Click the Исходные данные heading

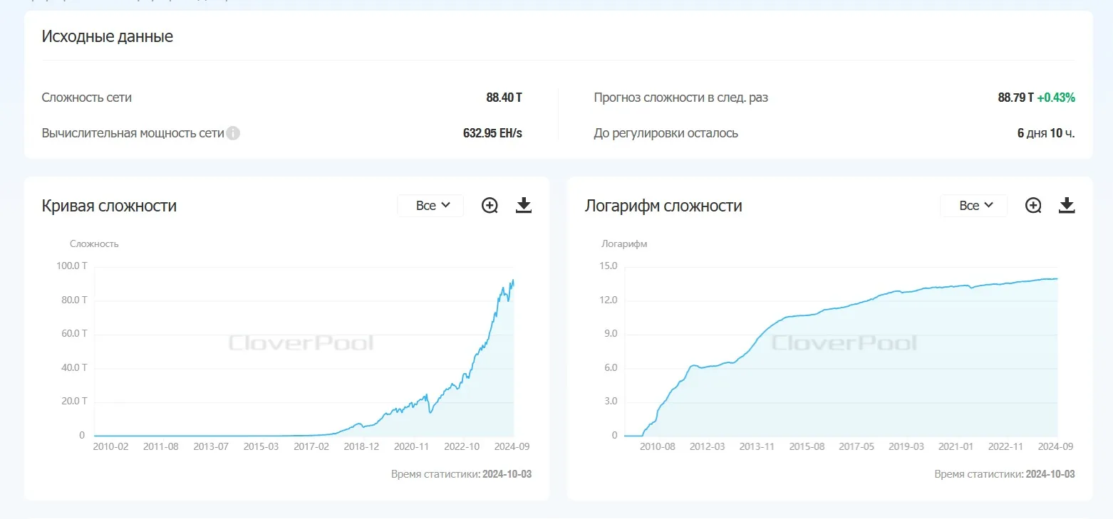[x=107, y=36]
